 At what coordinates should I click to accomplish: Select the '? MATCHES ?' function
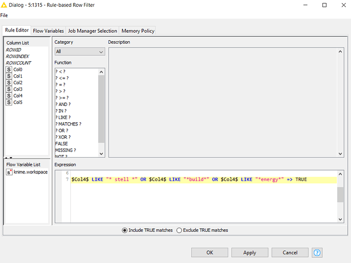pos(68,124)
